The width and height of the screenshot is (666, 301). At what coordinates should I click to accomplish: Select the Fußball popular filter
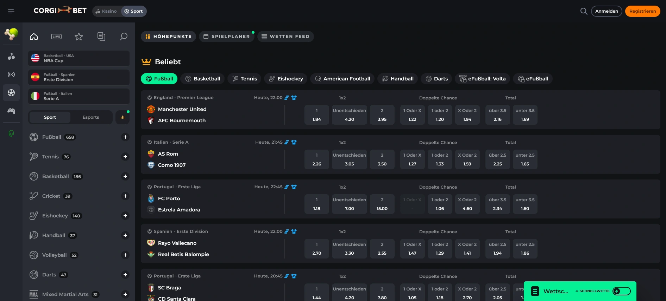(159, 79)
